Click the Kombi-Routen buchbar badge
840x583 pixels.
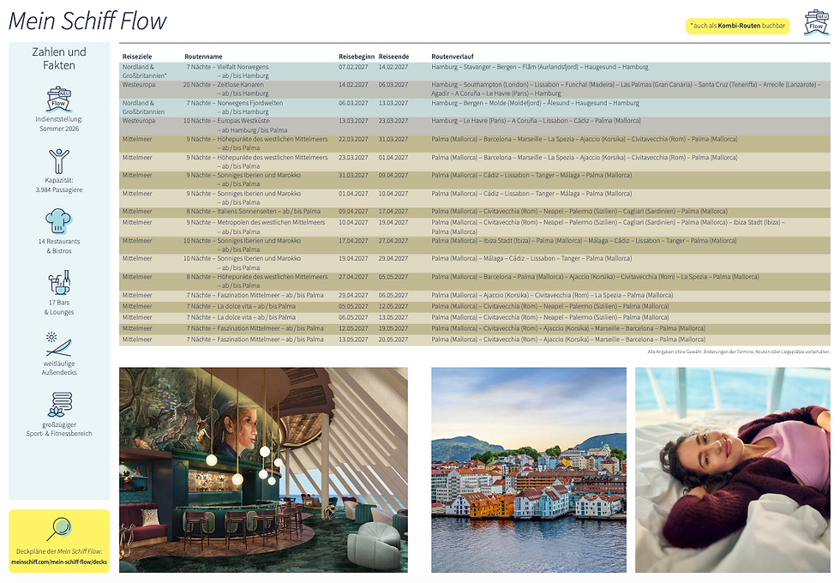(737, 26)
